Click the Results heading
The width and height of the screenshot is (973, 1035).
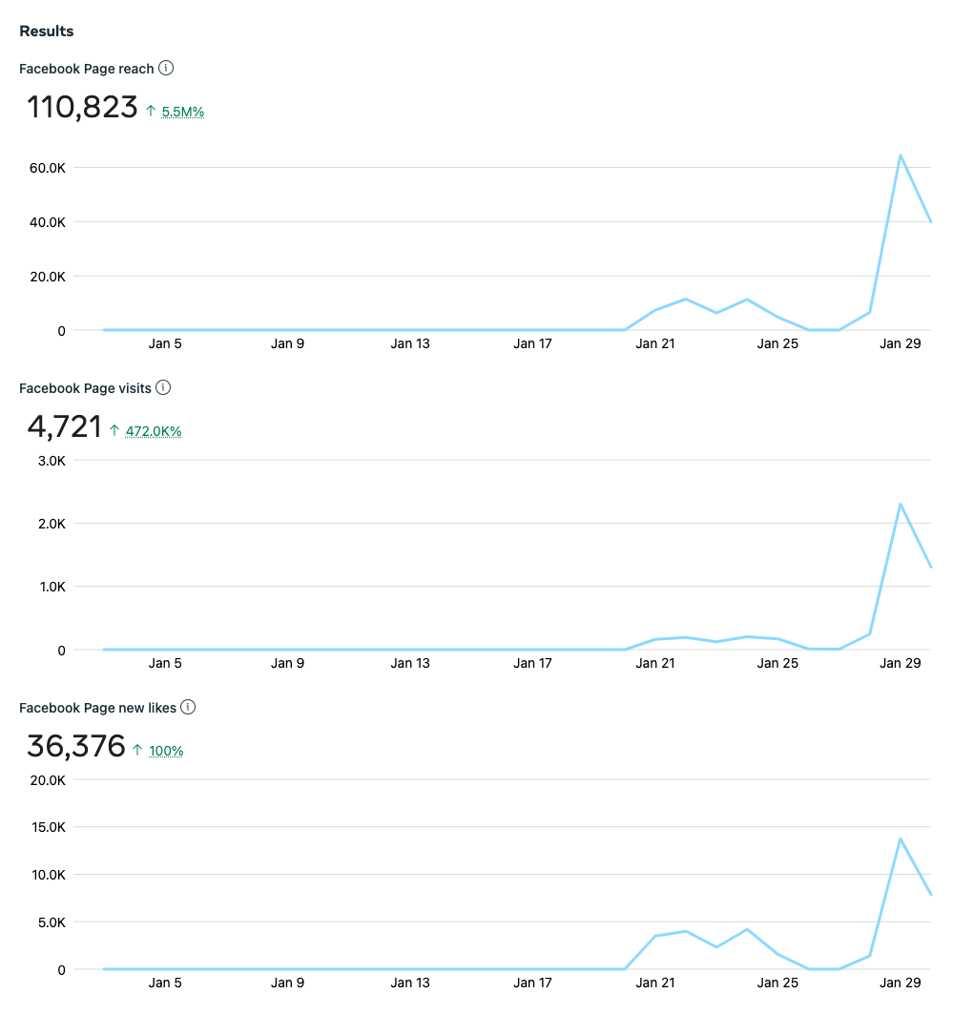pyautogui.click(x=47, y=31)
